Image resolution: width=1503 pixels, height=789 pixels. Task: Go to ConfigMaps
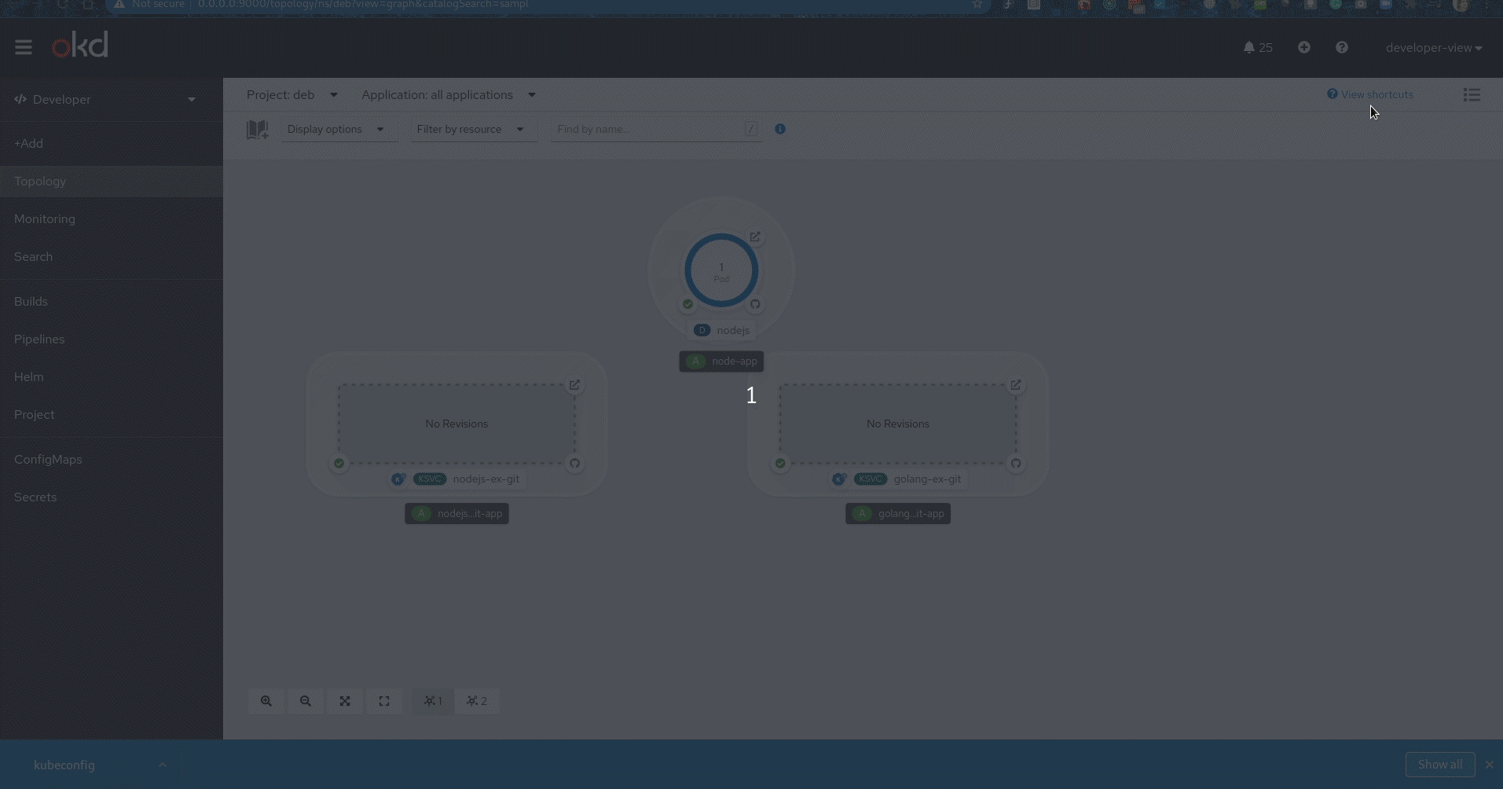112,460
